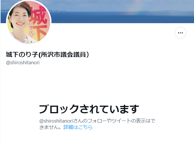Click the white のり子 text in avatar
The width and height of the screenshot is (194, 142).
(31, 30)
